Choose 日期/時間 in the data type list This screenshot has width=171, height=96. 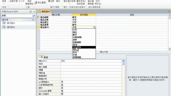pos(84,37)
